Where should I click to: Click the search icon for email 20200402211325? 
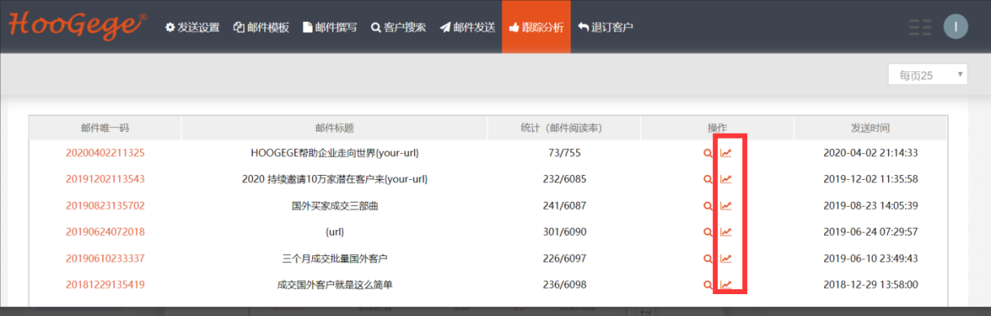(x=708, y=153)
